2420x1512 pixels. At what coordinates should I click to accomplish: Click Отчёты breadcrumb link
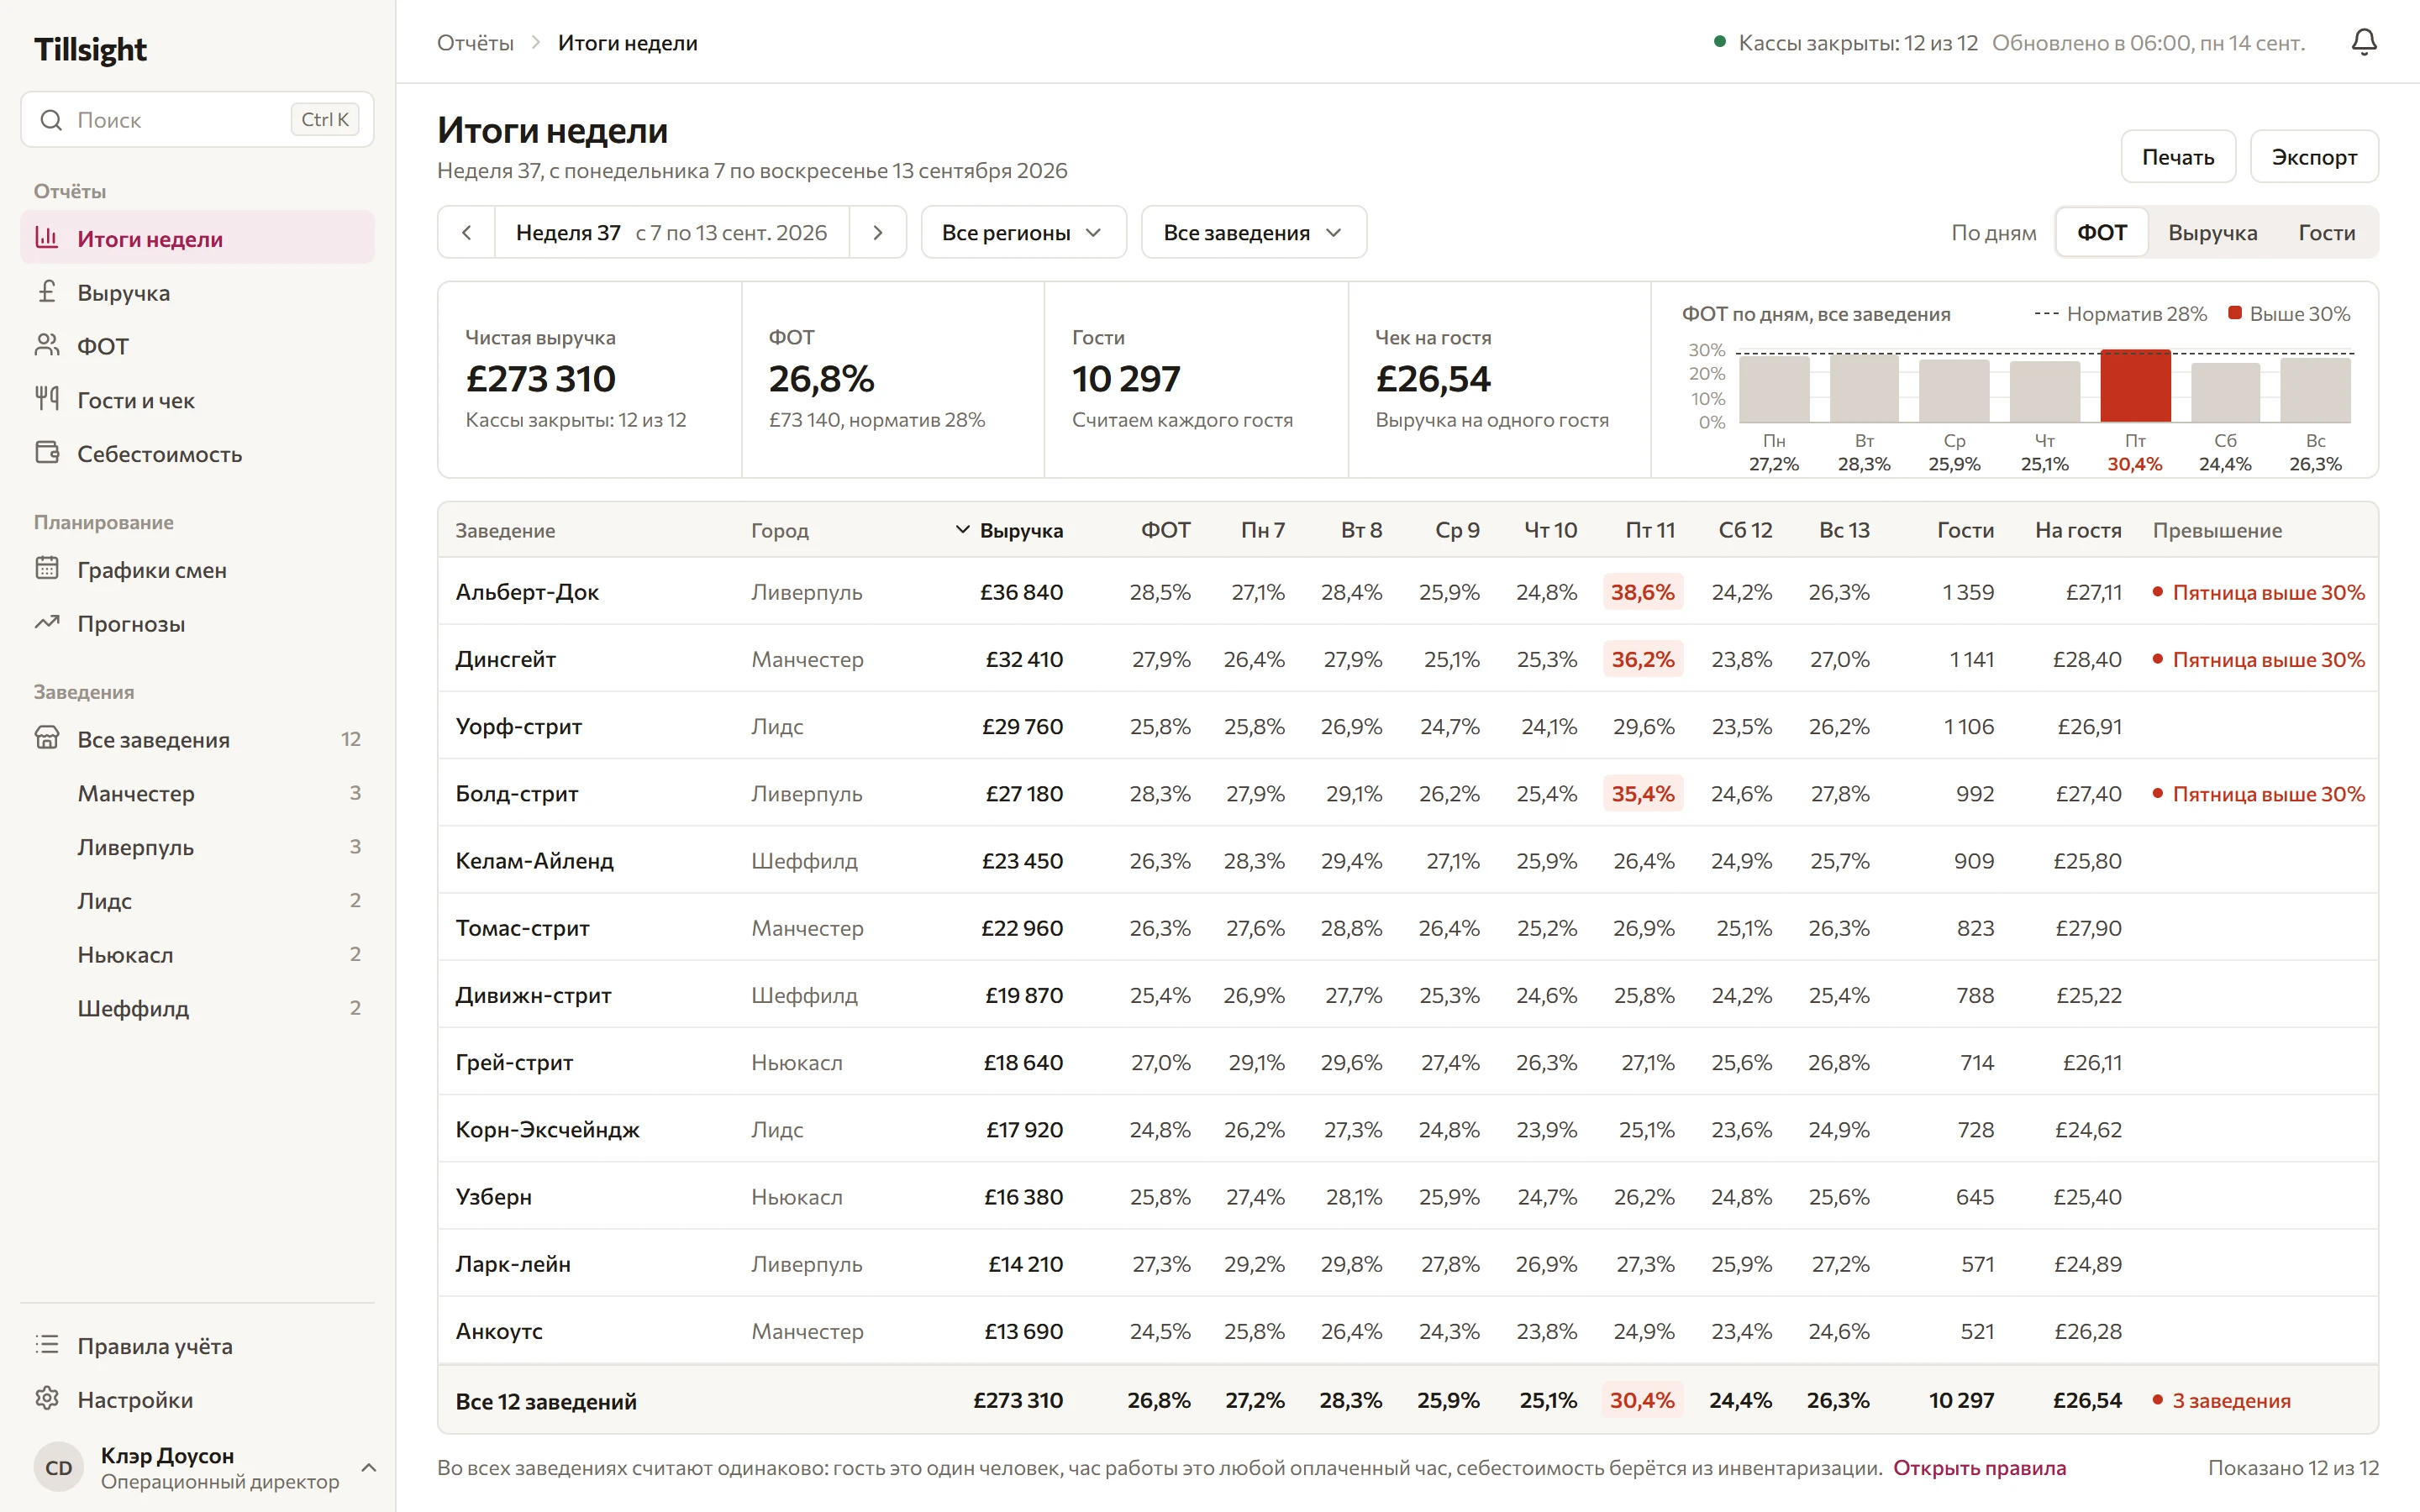pos(475,43)
